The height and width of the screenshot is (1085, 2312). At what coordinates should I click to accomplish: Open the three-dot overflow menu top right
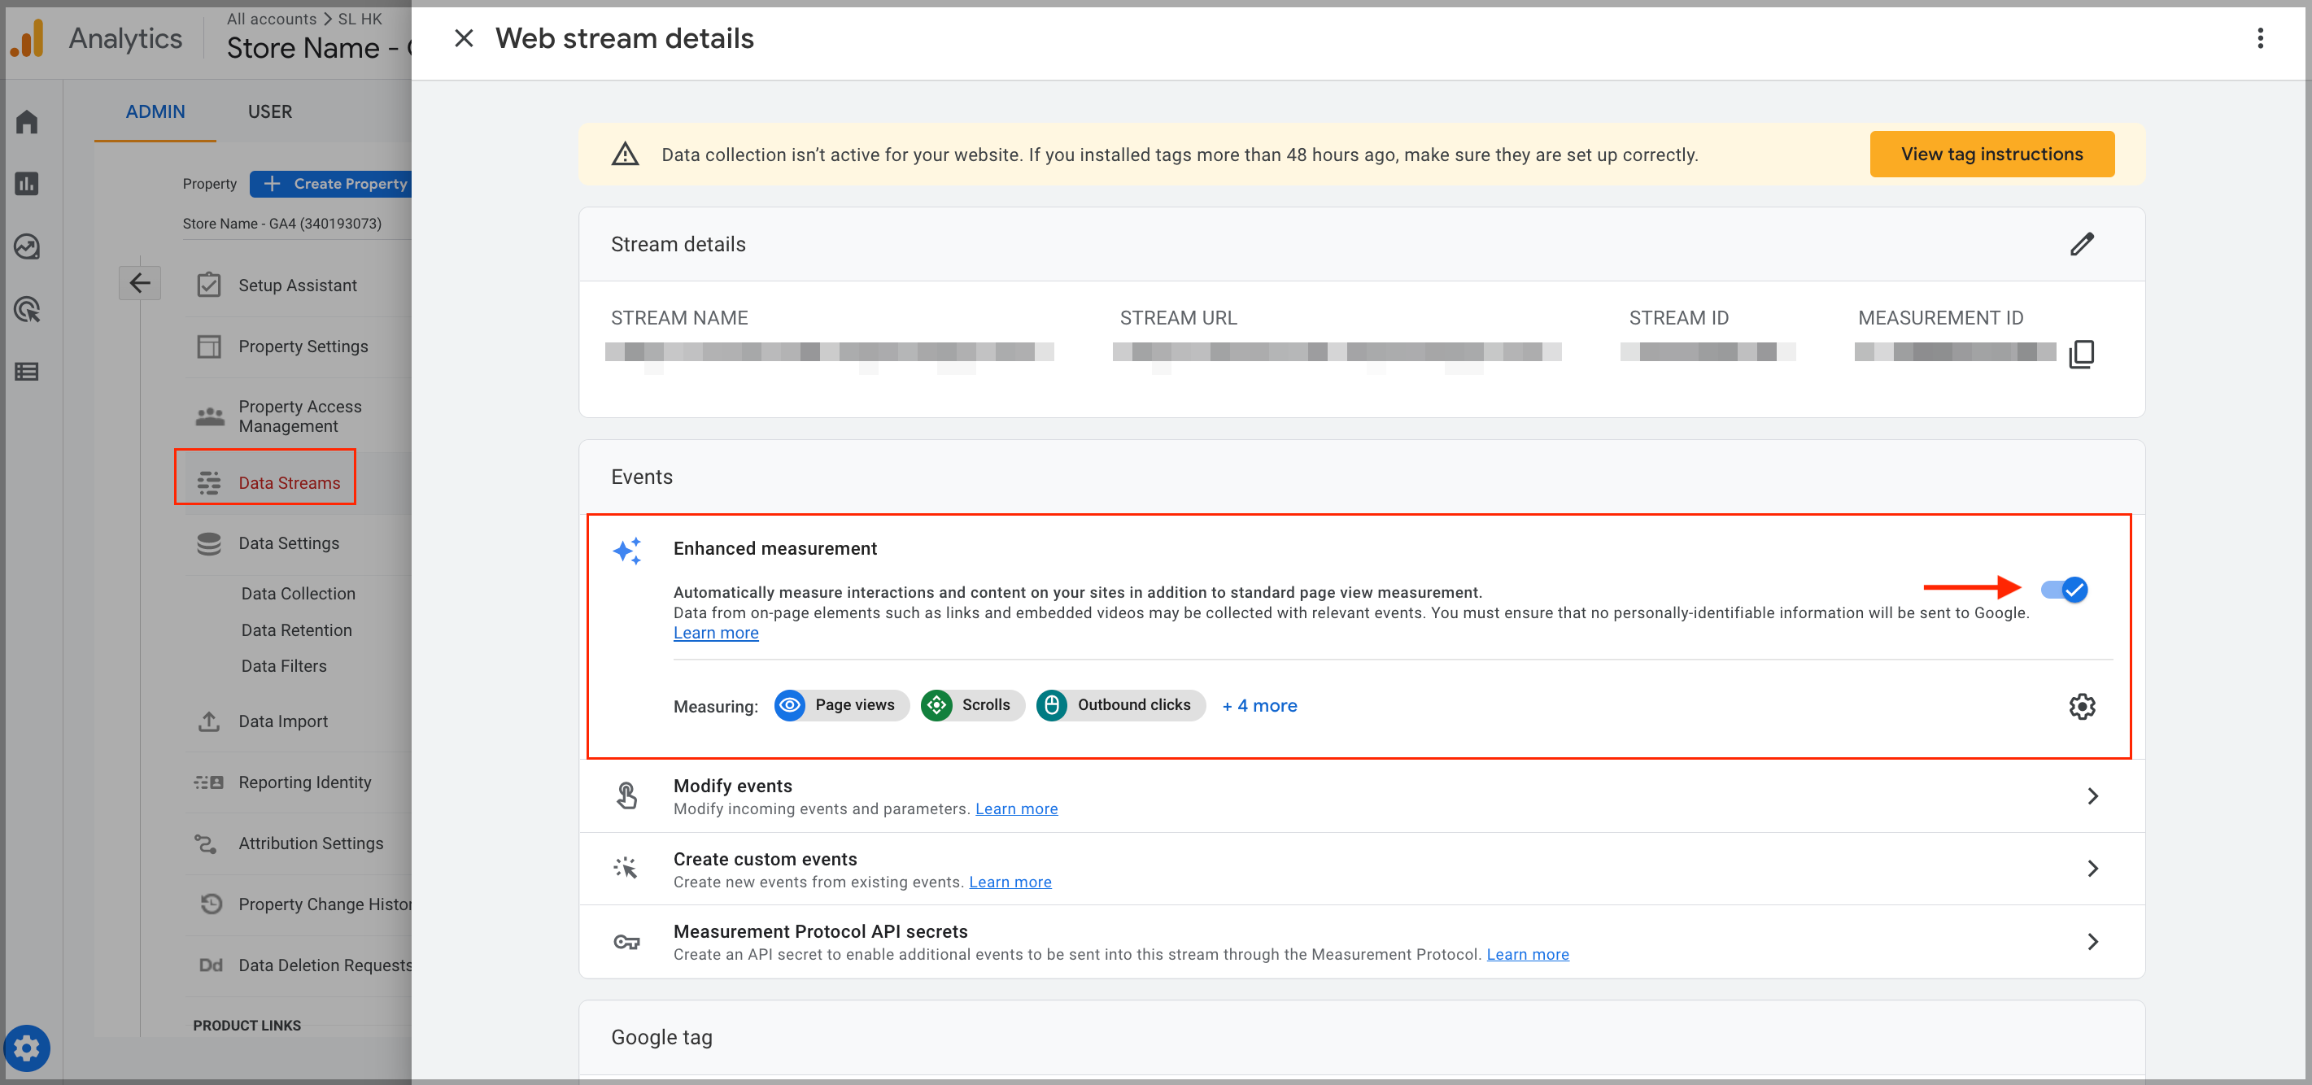[x=2260, y=37]
